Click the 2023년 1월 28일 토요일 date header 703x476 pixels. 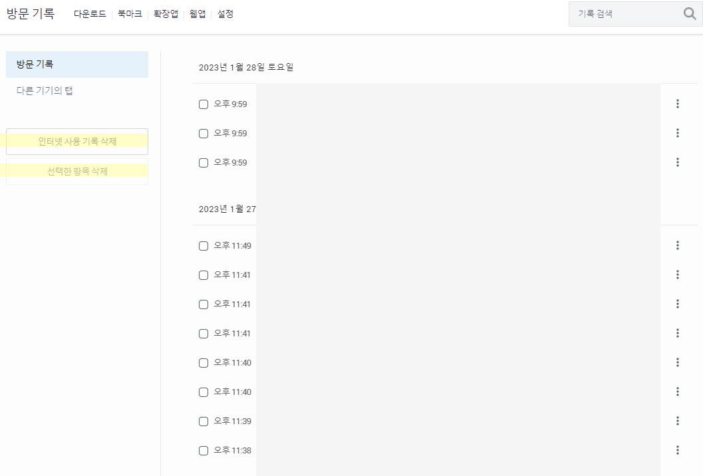[246, 67]
